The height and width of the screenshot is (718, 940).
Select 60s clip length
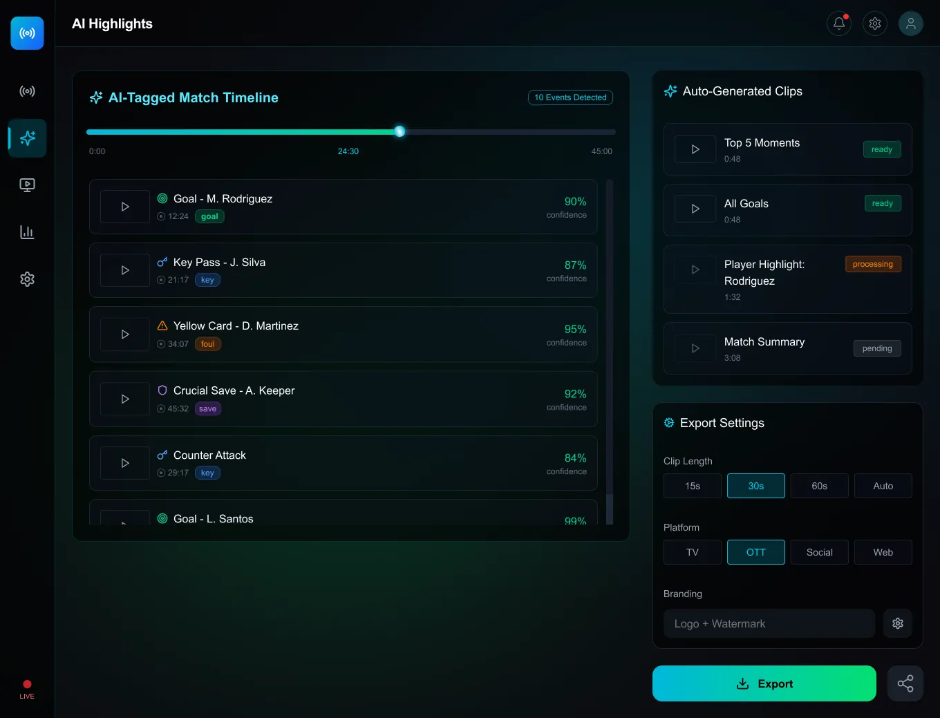click(x=819, y=486)
